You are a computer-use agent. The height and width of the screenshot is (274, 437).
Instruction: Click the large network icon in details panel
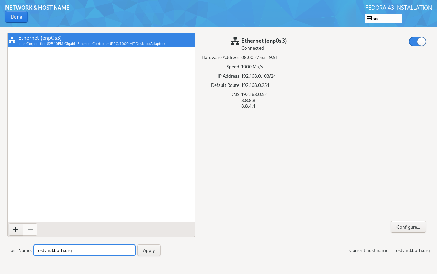[x=235, y=42]
